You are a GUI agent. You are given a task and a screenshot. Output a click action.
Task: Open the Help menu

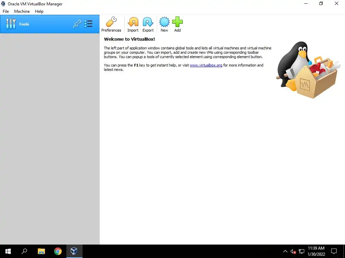(39, 11)
